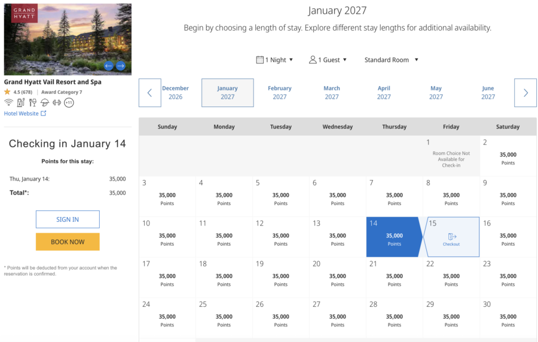The height and width of the screenshot is (342, 538).
Task: Select January 19 as check-in date
Action: point(281,277)
